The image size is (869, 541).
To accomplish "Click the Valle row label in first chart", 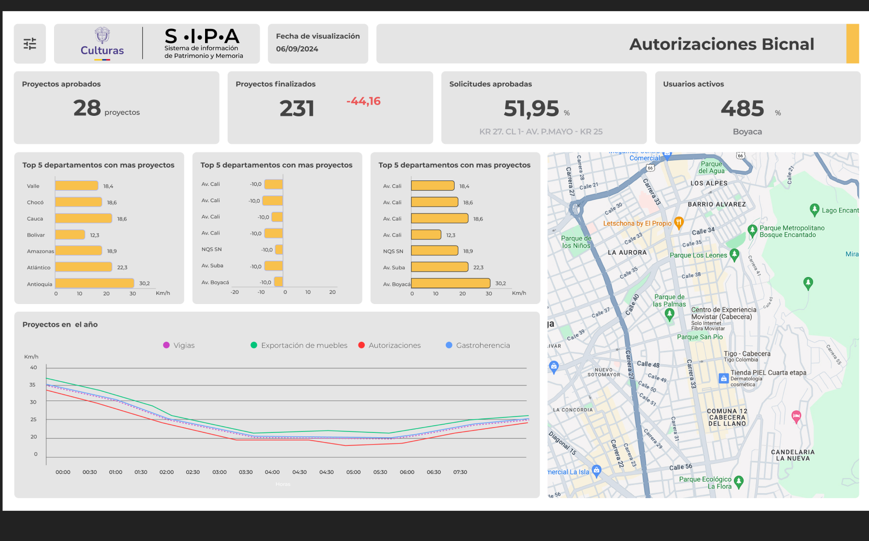I will coord(33,186).
